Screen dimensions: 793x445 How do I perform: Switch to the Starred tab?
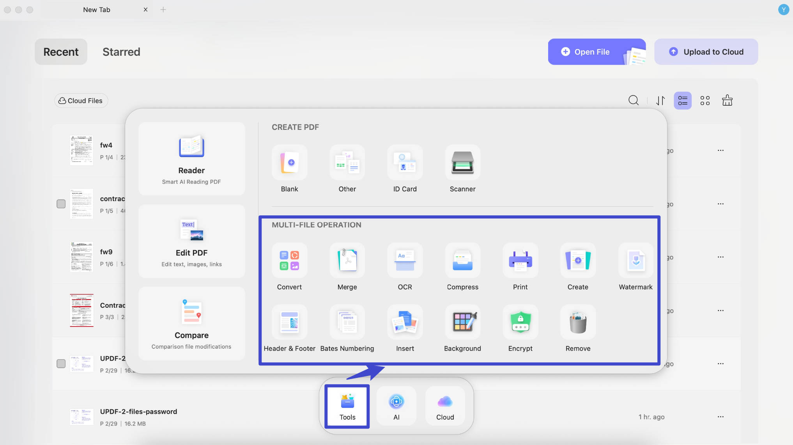(121, 52)
